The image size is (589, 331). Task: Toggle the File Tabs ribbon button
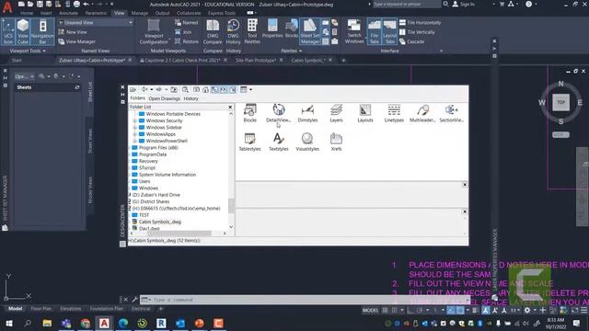(375, 32)
